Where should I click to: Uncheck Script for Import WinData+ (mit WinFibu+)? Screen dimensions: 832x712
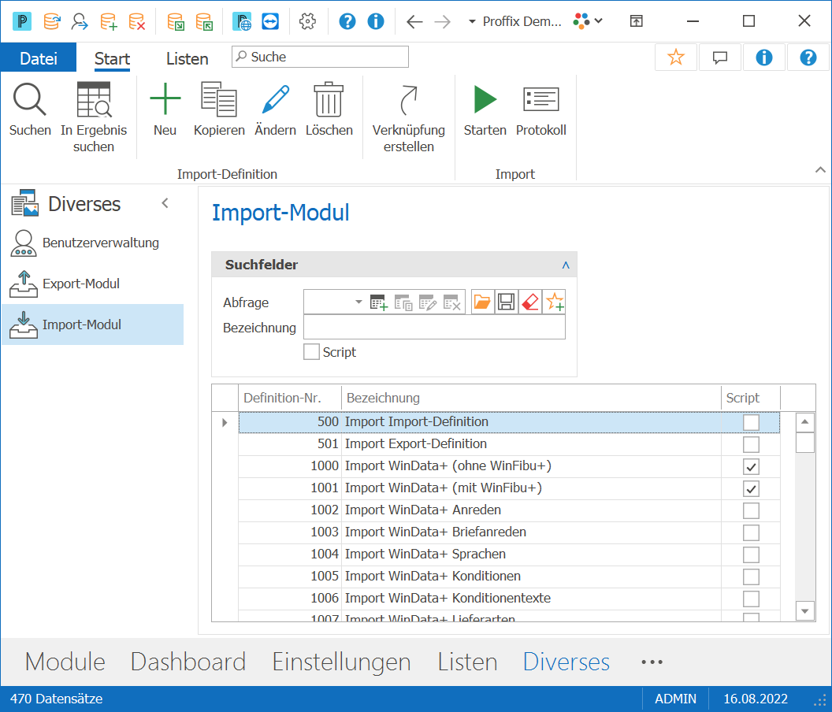(751, 488)
